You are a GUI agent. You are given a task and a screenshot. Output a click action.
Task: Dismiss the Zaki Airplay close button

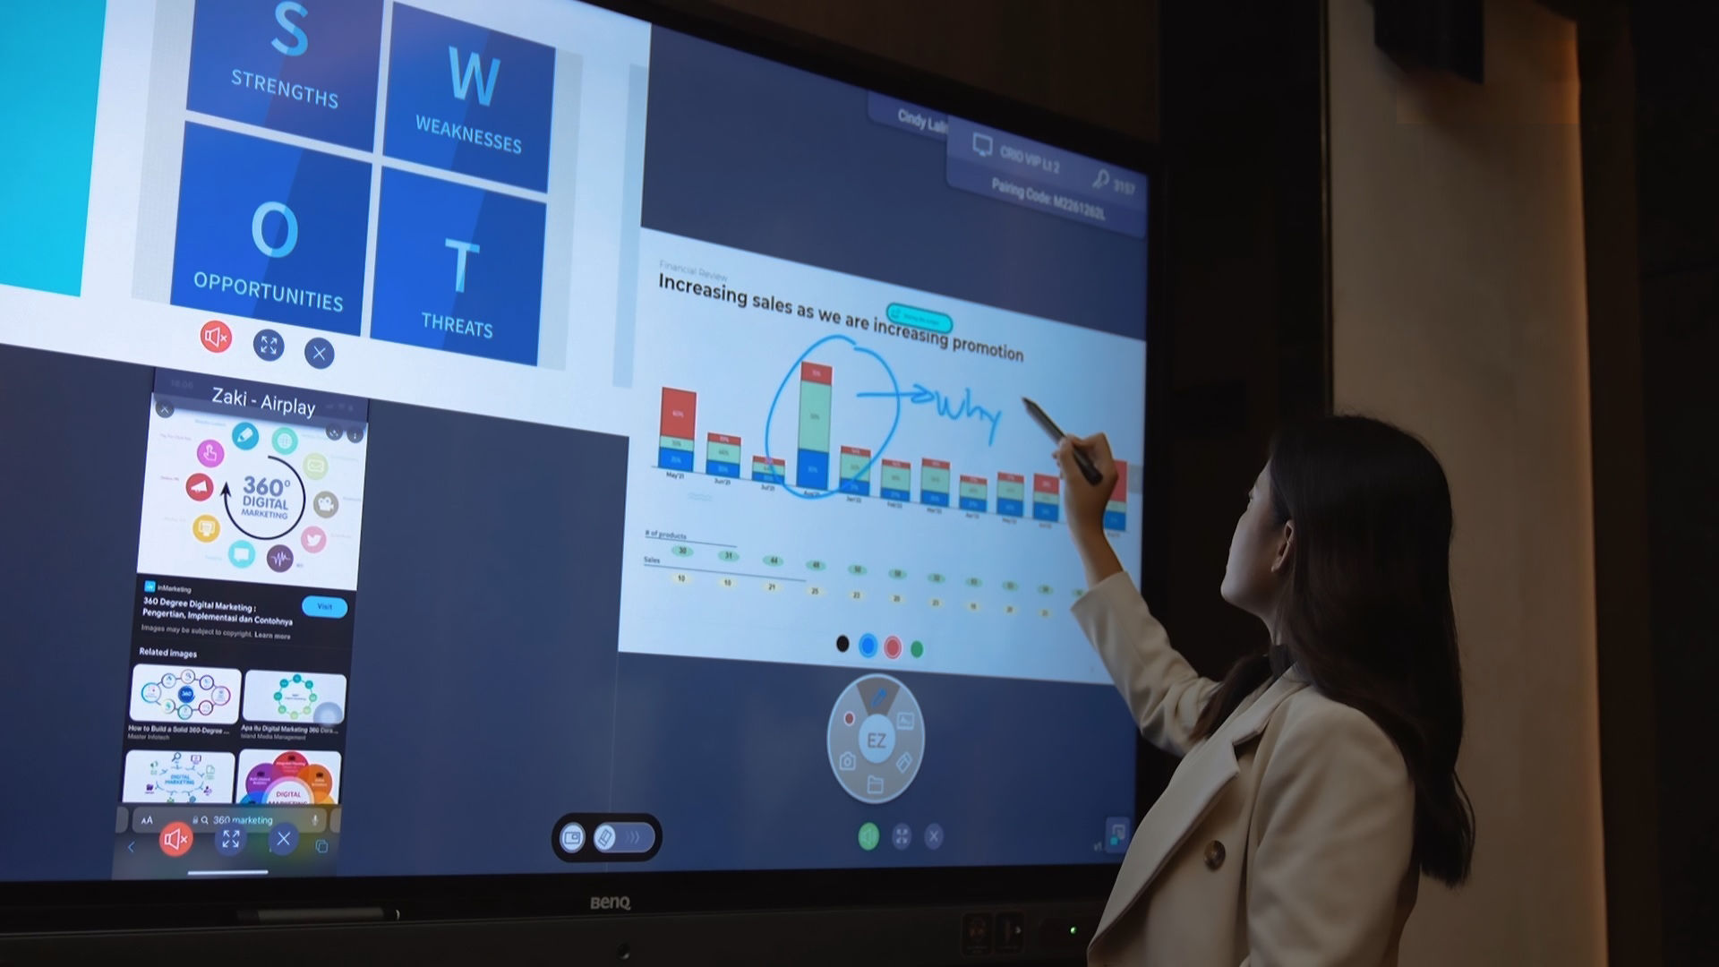pyautogui.click(x=166, y=410)
